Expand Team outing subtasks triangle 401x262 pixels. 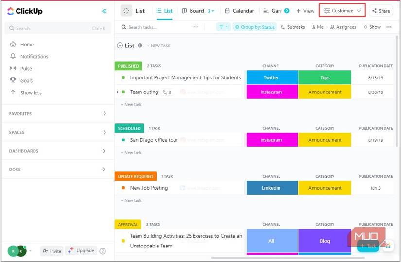118,92
